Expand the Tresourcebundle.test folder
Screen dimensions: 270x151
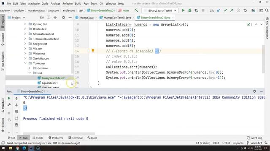(25, 39)
